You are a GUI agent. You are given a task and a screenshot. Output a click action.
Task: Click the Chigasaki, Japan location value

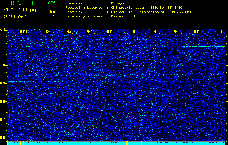(x=147, y=7)
